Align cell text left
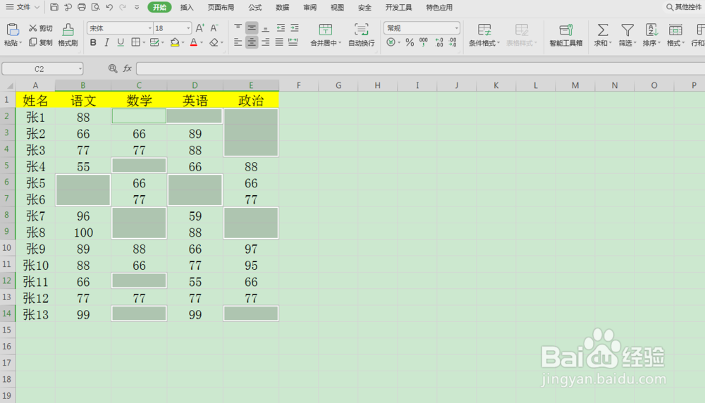Viewport: 705px width, 403px height. coord(238,42)
